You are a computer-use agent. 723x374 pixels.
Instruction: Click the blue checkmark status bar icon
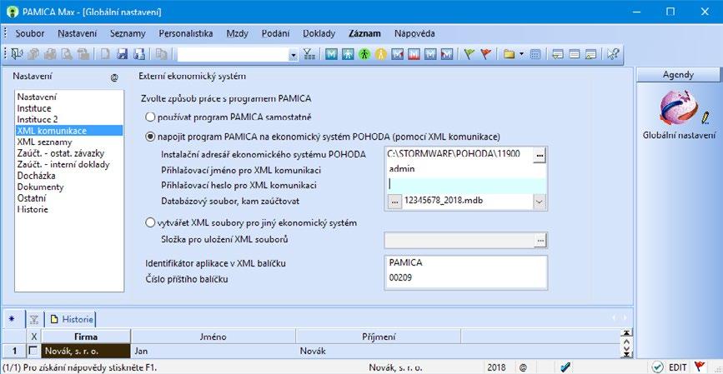(x=565, y=367)
